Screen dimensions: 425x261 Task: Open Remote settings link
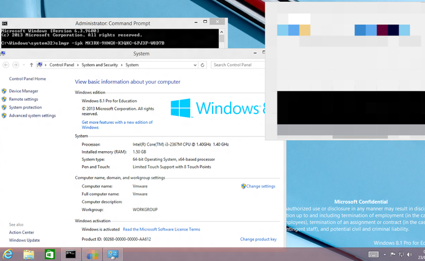(x=24, y=99)
